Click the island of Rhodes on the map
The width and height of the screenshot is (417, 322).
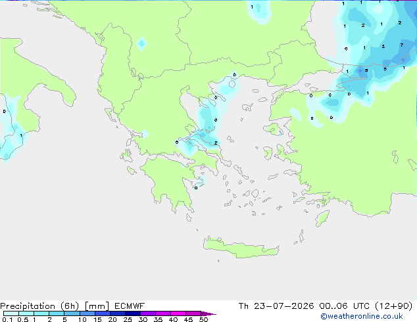(x=322, y=218)
